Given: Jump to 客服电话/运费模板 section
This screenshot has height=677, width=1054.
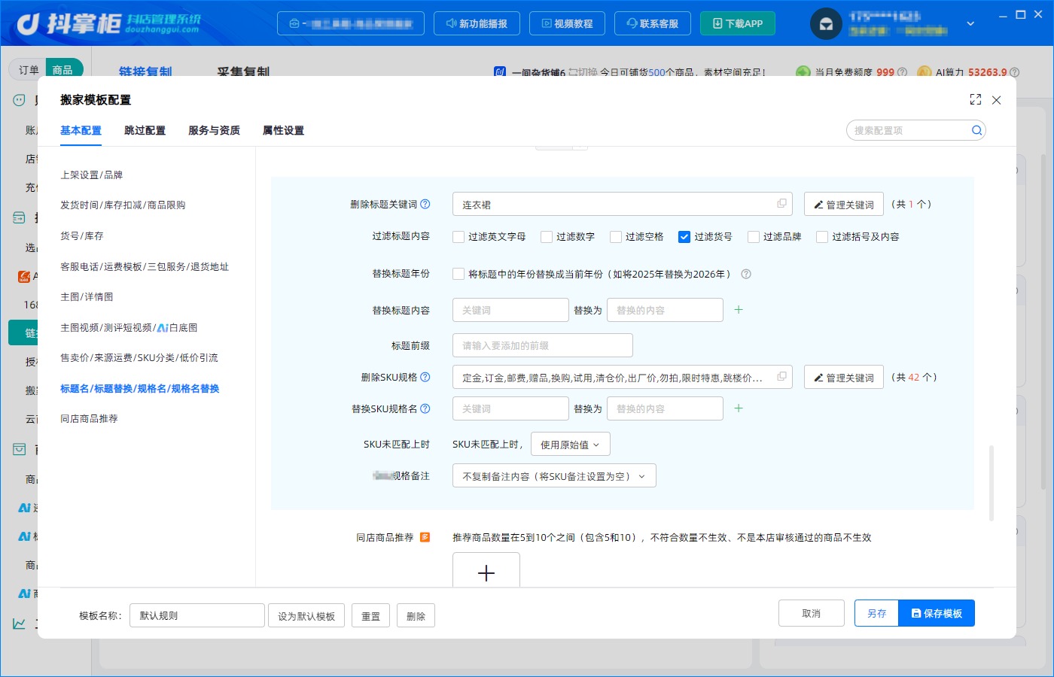Looking at the screenshot, I should point(145,266).
